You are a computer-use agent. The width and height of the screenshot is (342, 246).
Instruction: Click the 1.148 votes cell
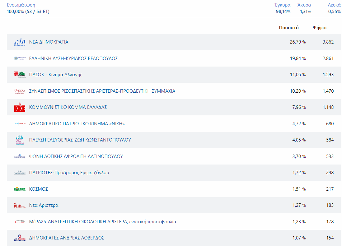click(x=328, y=107)
